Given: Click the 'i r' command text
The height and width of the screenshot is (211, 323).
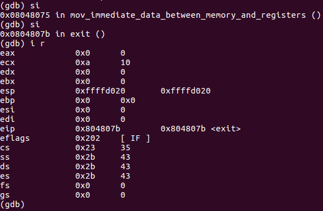Looking at the screenshot, I should [37, 43].
